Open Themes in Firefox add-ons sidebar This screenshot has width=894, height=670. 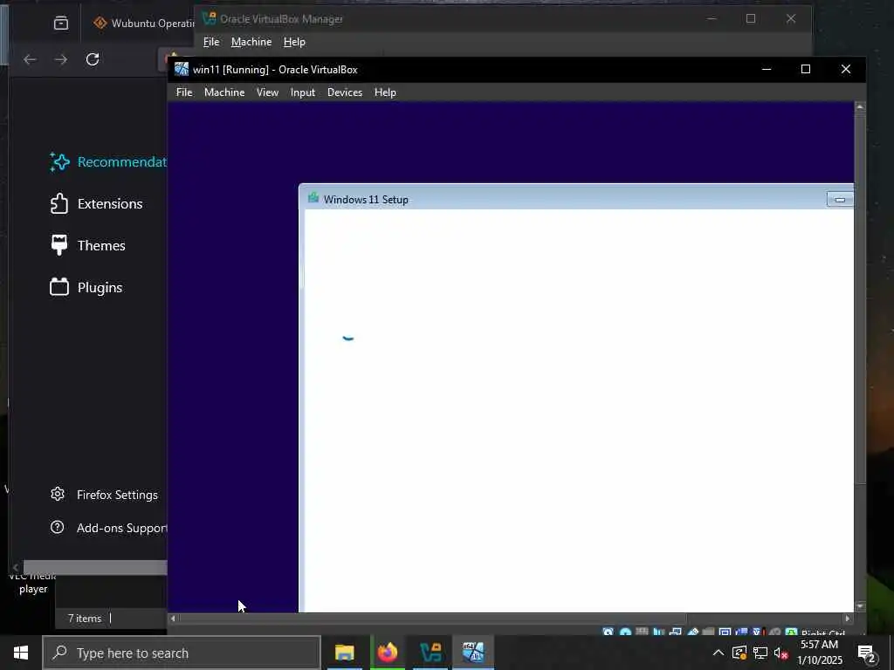(x=88, y=245)
